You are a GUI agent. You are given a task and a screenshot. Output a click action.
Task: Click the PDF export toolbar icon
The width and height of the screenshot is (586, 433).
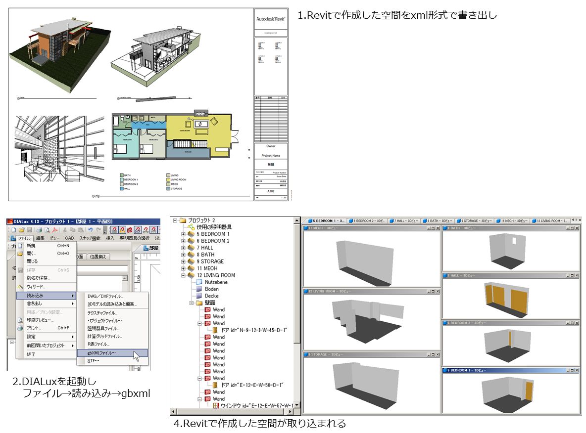pos(55,229)
